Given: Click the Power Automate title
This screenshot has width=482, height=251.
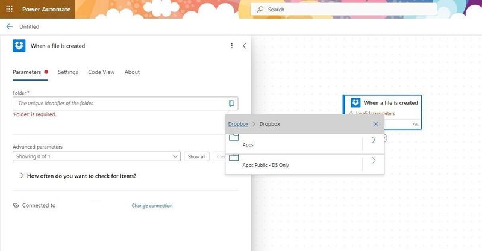Looking at the screenshot, I should [46, 9].
